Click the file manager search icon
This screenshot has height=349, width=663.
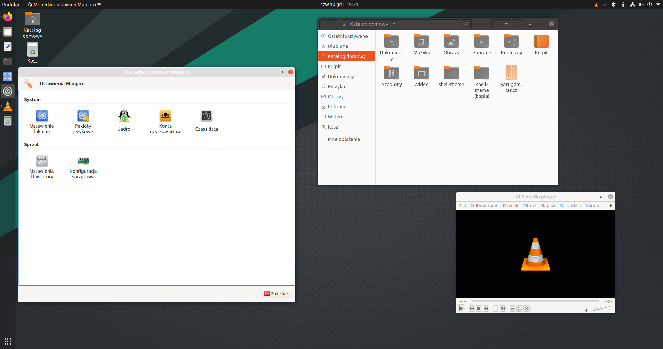coord(467,24)
